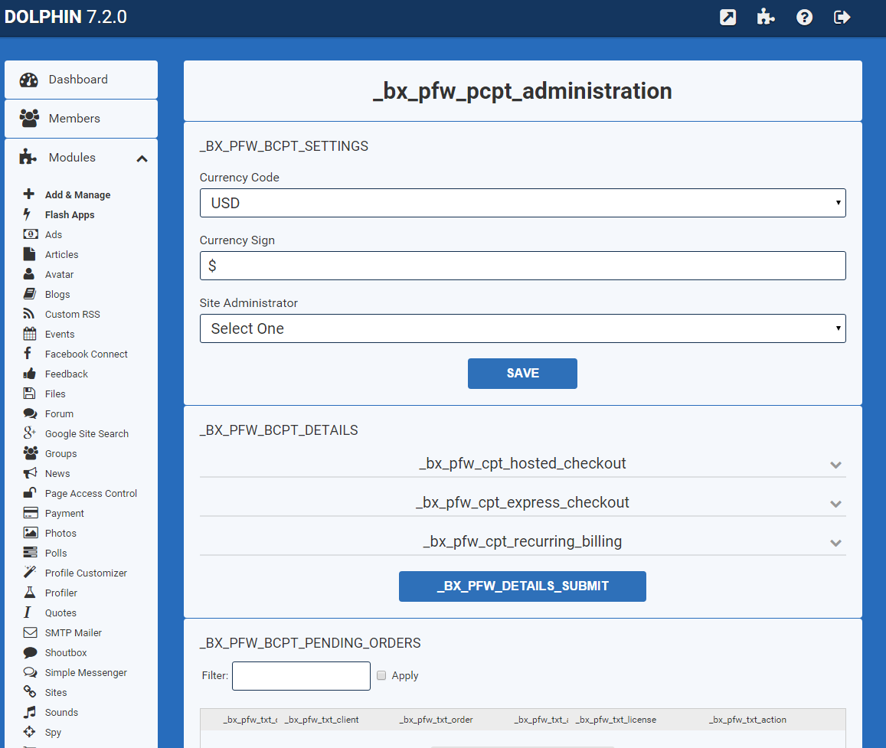Screen dimensions: 886x748
Task: Open the Site Administrator dropdown
Action: point(522,328)
